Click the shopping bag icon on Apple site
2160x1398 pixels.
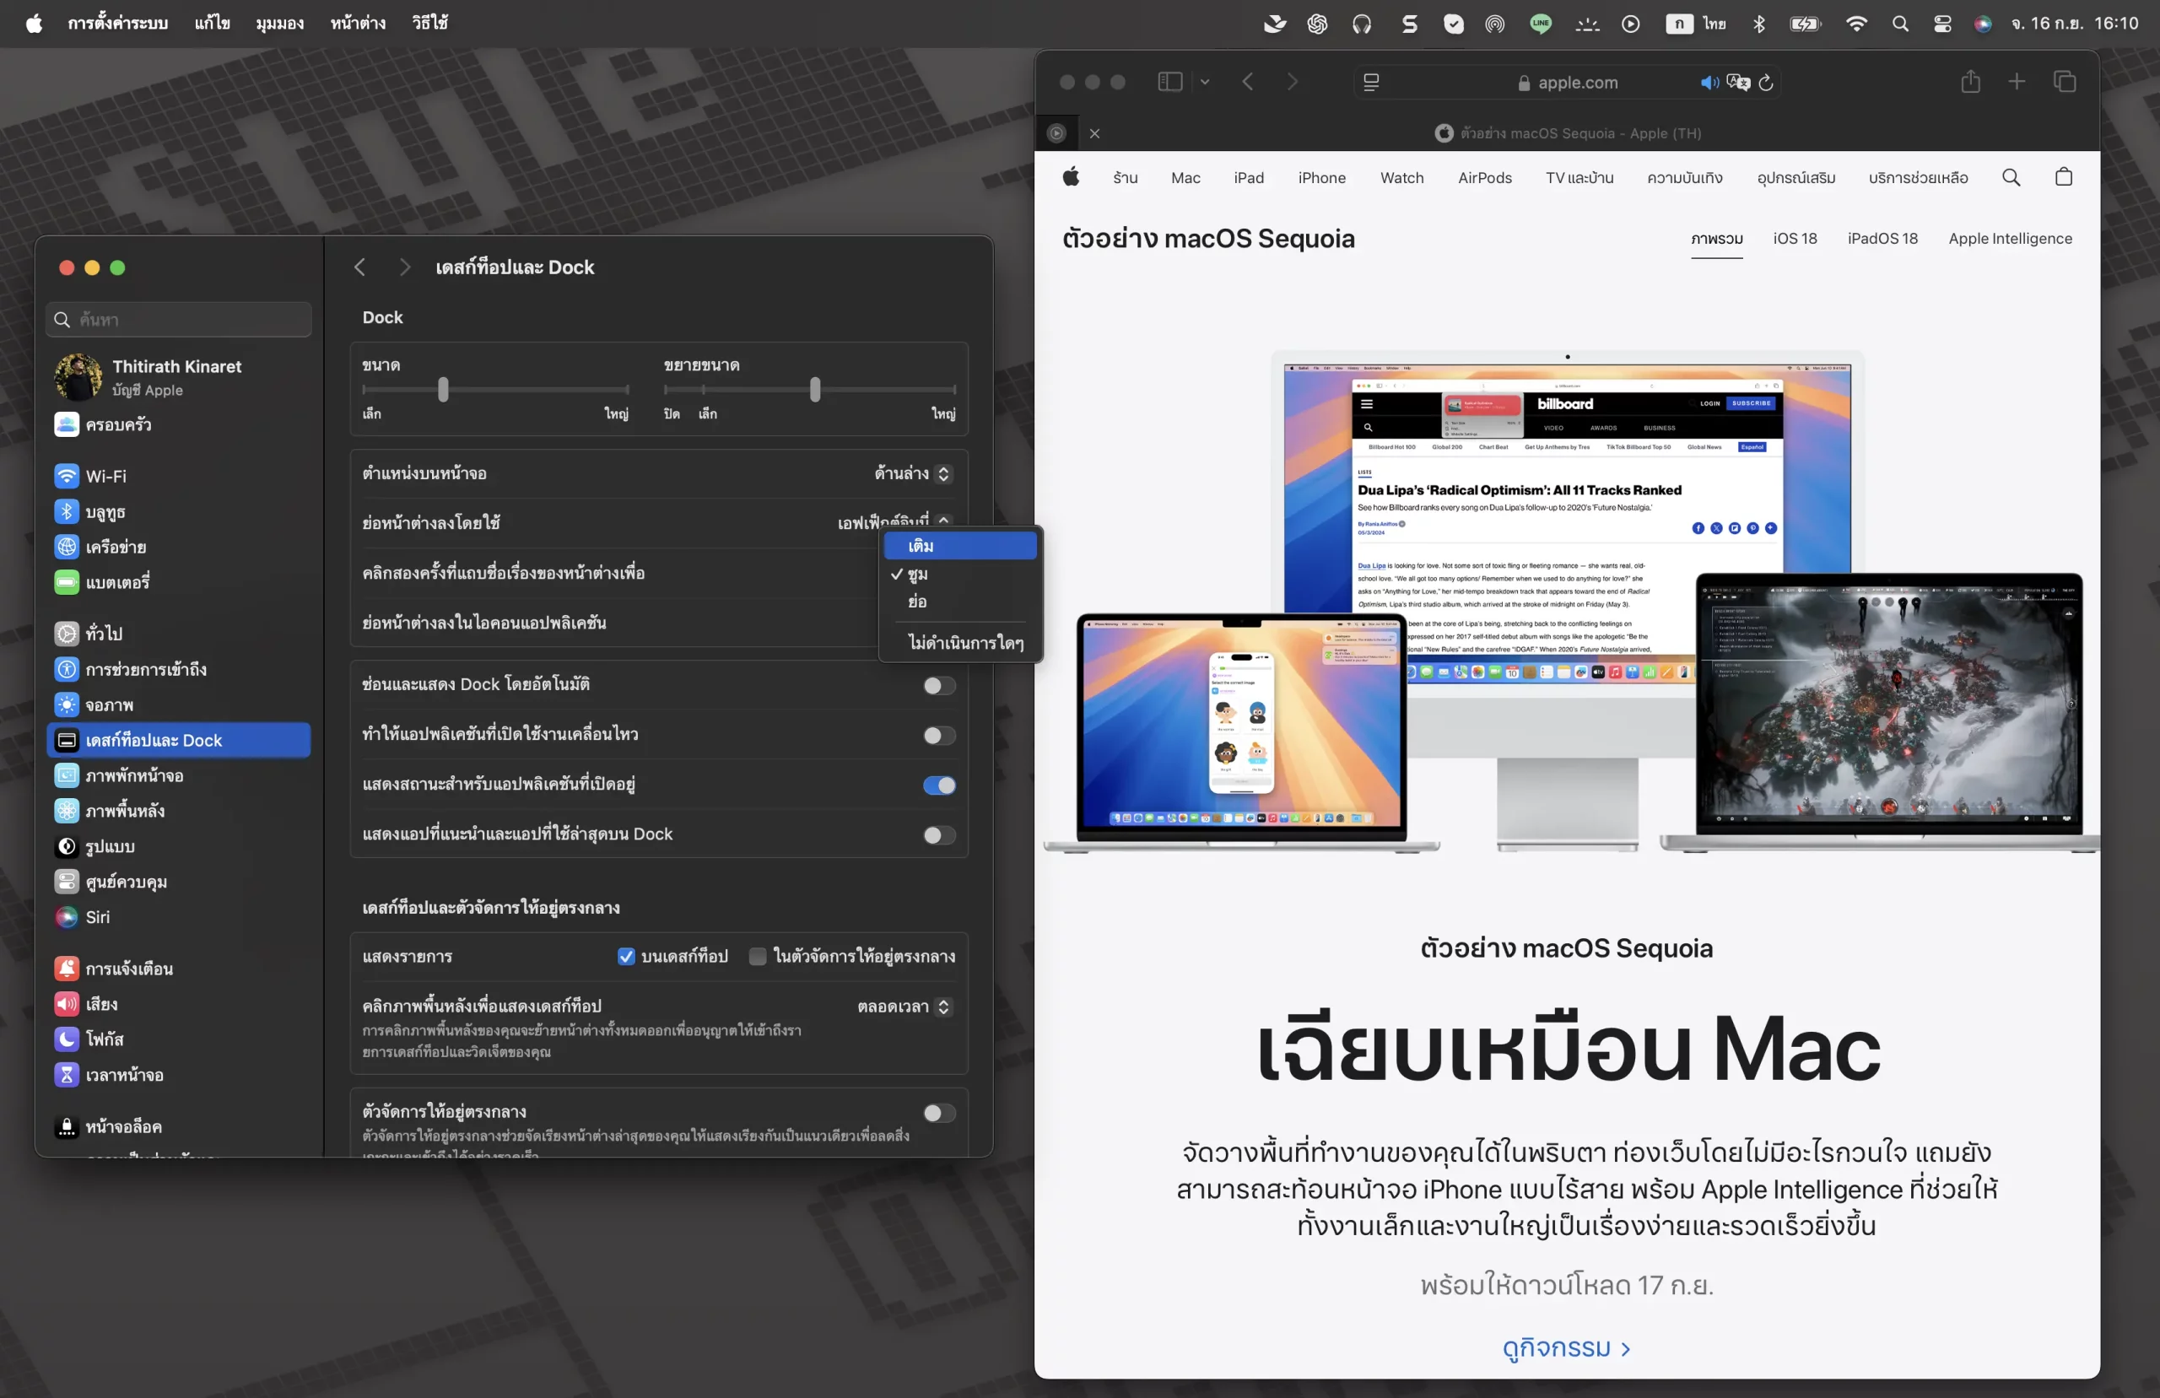point(2063,177)
